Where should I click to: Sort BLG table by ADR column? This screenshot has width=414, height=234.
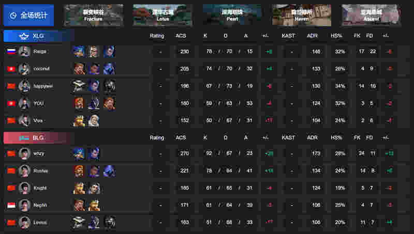(312, 137)
